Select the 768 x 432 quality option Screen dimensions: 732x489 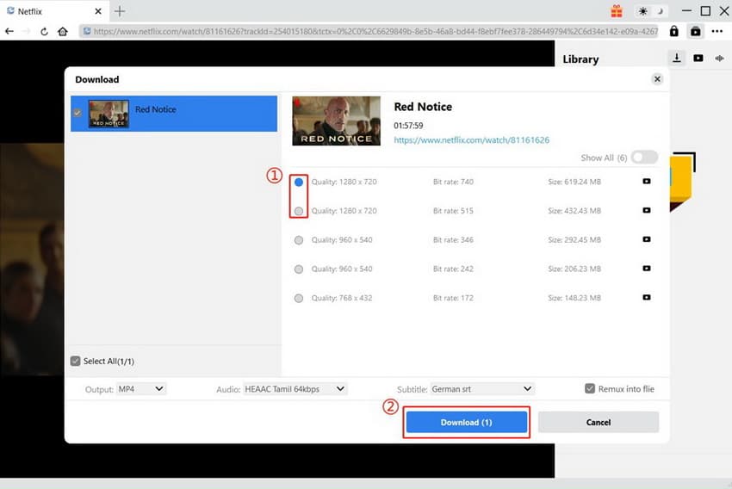(x=299, y=299)
